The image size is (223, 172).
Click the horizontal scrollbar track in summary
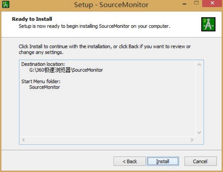(108, 140)
